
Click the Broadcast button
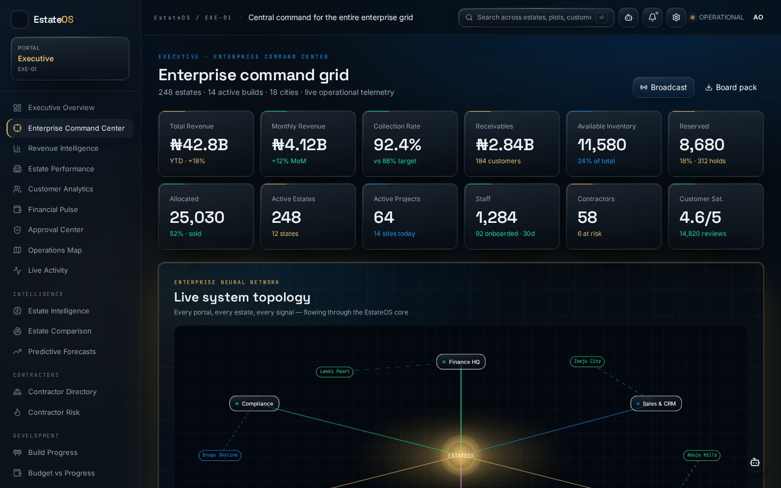coord(663,87)
